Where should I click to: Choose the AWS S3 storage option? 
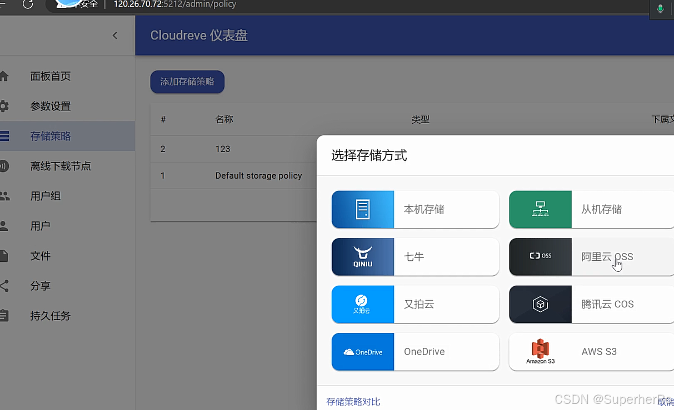pos(592,352)
